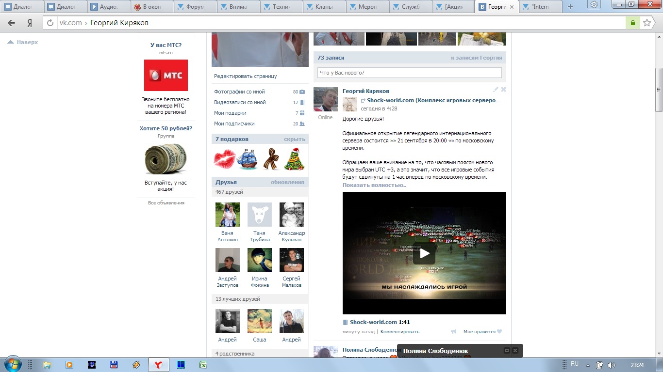Play the Shock-world.com video
Image resolution: width=663 pixels, height=372 pixels.
[x=424, y=253]
